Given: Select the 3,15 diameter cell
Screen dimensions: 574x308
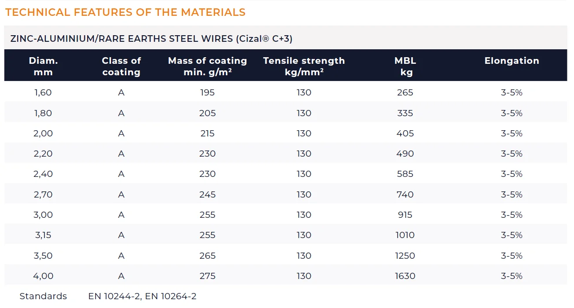Looking at the screenshot, I should (x=43, y=235).
